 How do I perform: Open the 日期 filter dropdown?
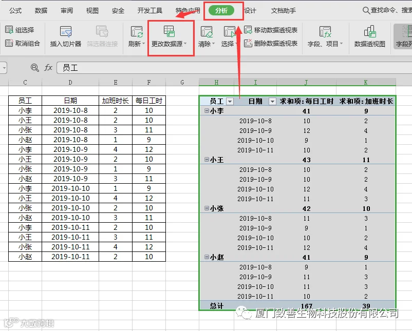[272, 101]
